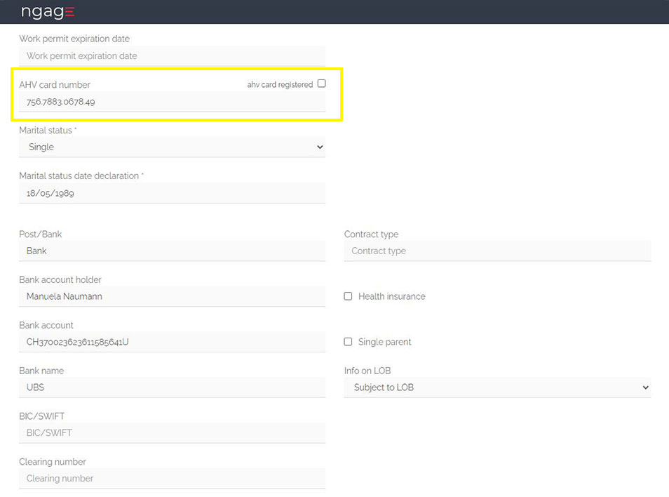Viewport: 669px width, 497px height.
Task: Focus the BIC/SWIFT input field
Action: pos(172,433)
